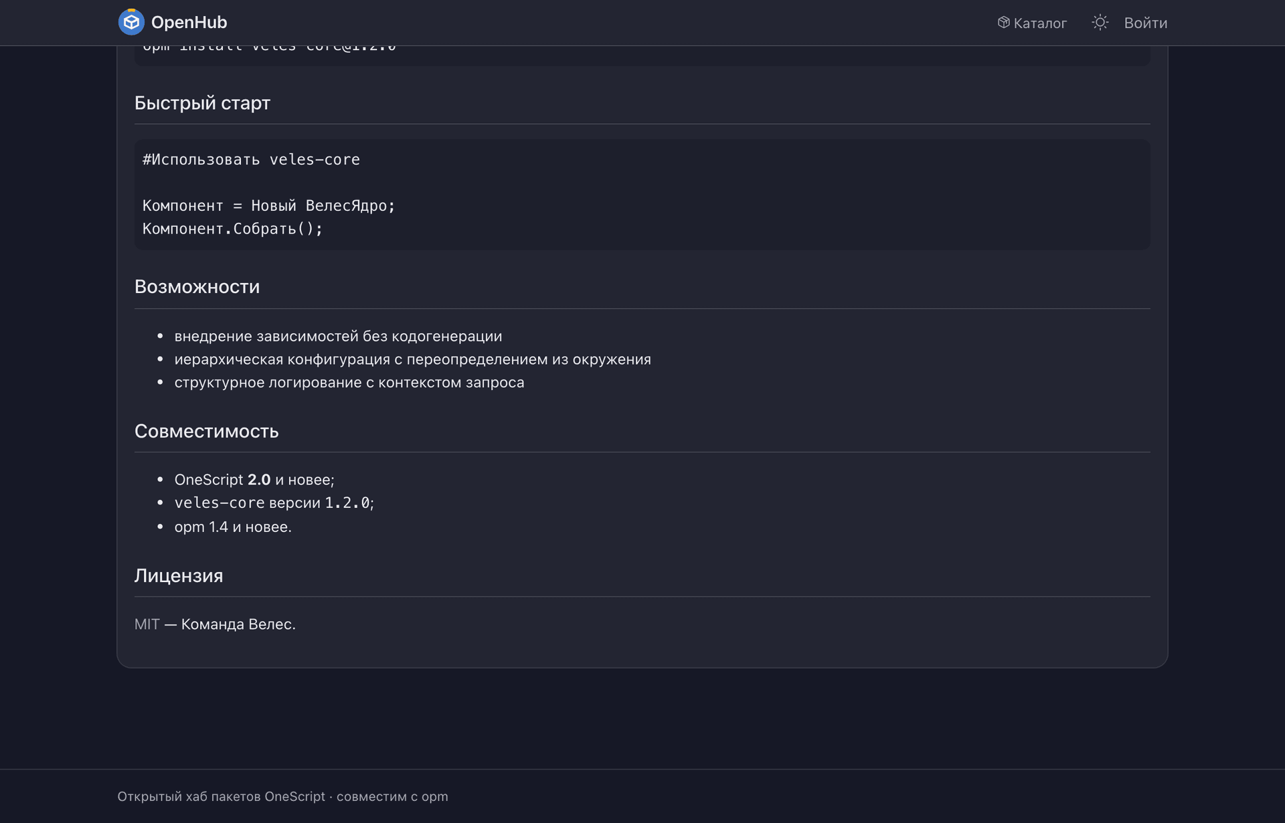1285x823 pixels.
Task: Click 'OneScript 2.0 и новее' item
Action: click(x=254, y=480)
